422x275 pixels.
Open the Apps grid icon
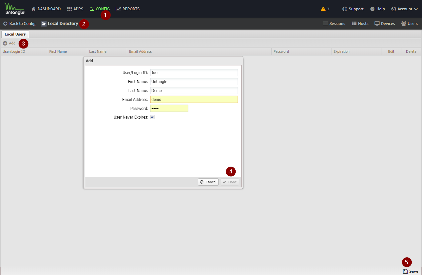(x=70, y=9)
